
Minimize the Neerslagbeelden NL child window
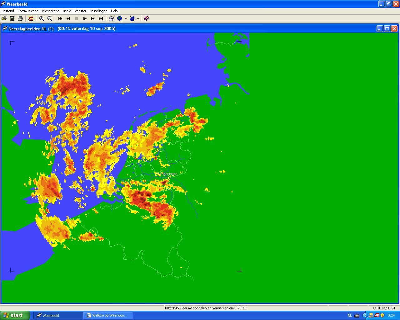coord(379,29)
